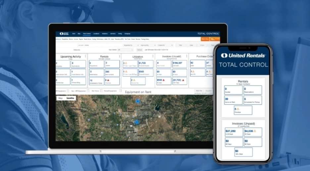This screenshot has height=171, width=310.
Task: Open the Utilization panel three-dot menu
Action: coord(153,56)
